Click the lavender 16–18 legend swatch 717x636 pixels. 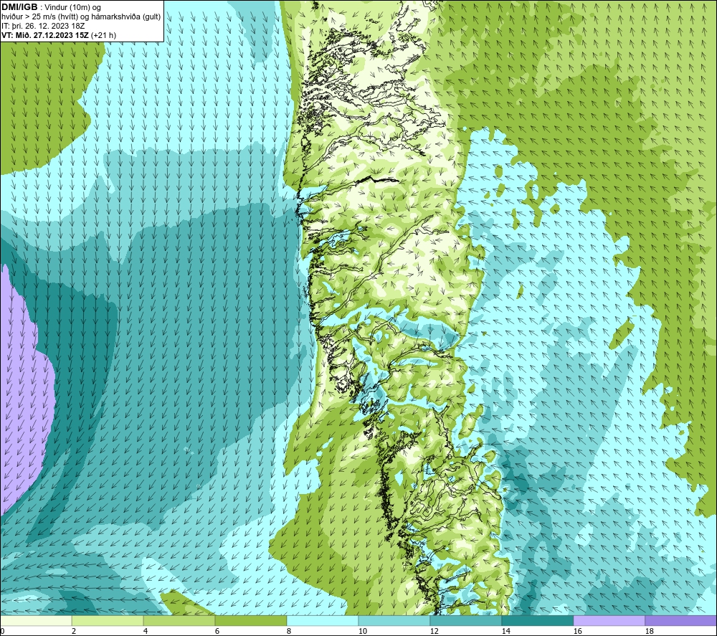click(609, 620)
